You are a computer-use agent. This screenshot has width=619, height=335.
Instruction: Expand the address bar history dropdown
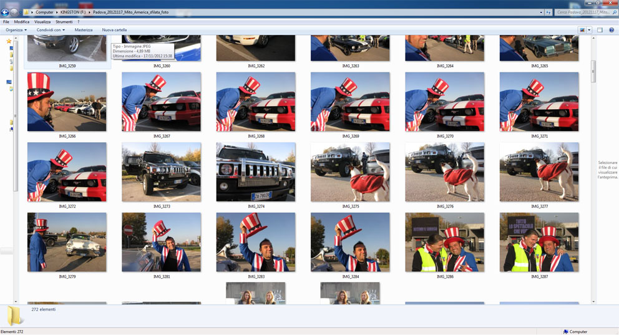coord(541,12)
